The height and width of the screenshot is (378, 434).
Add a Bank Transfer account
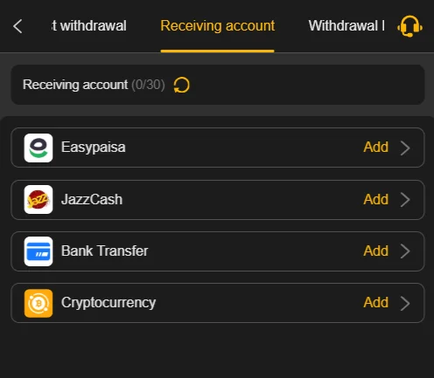pos(375,251)
